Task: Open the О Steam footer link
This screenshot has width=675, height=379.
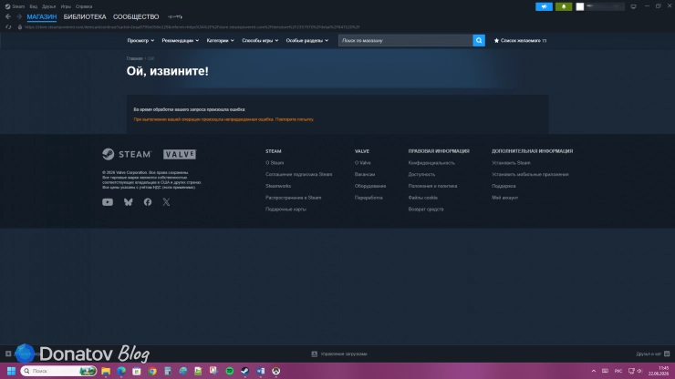Action: pos(275,163)
